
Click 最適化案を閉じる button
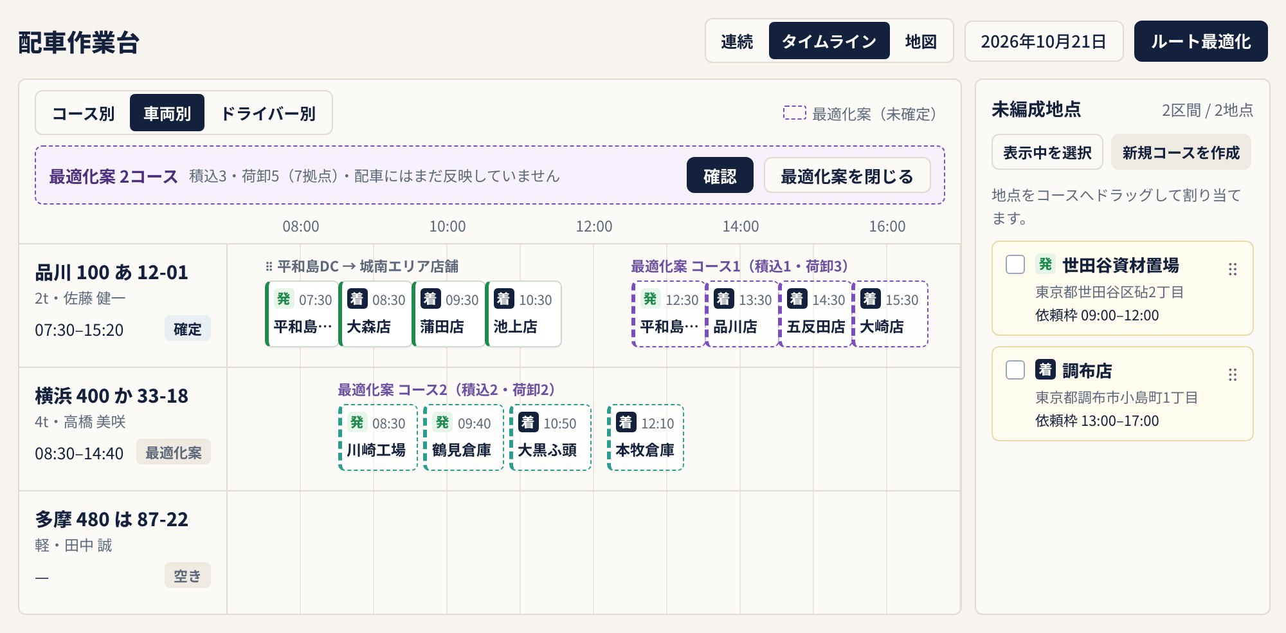847,176
